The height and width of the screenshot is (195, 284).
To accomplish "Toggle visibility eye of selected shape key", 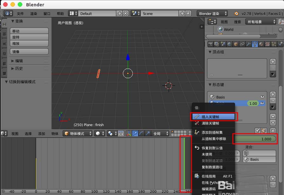I will click(x=262, y=103).
